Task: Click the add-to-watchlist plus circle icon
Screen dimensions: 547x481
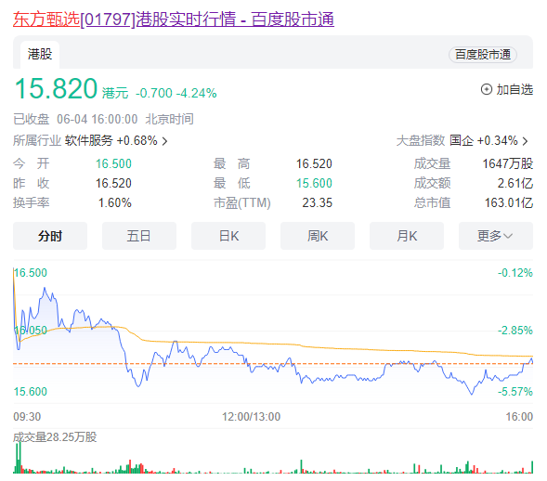Action: pyautogui.click(x=487, y=90)
